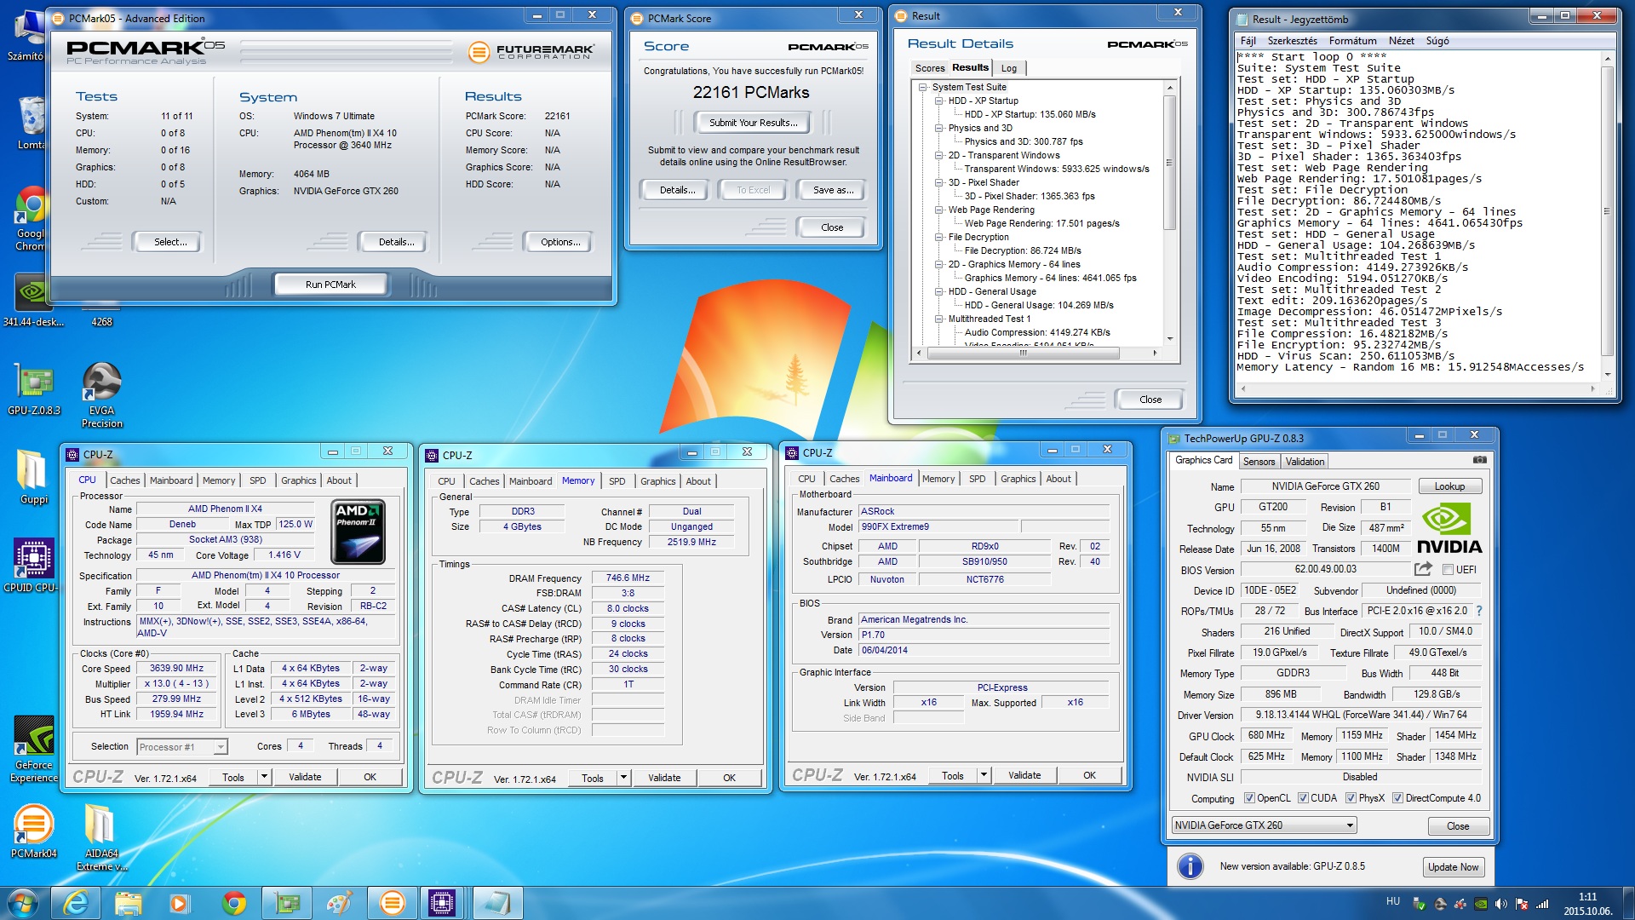Click the volume speaker icon in system tray
Screen dimensions: 1635x920
(1500, 904)
